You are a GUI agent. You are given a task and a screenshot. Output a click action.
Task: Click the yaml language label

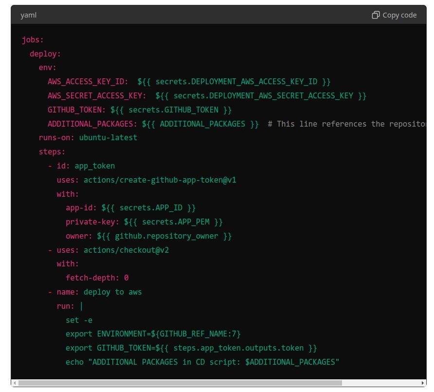pos(28,15)
